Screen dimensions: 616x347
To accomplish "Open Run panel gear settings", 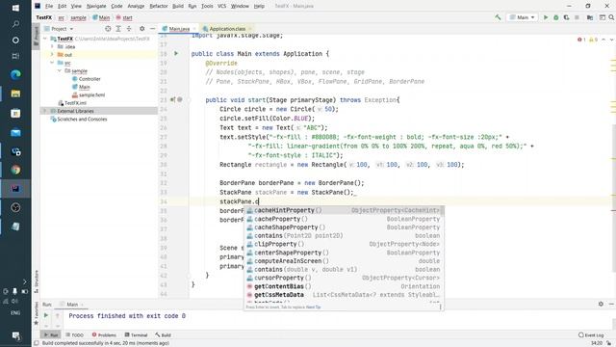I will coord(601,304).
